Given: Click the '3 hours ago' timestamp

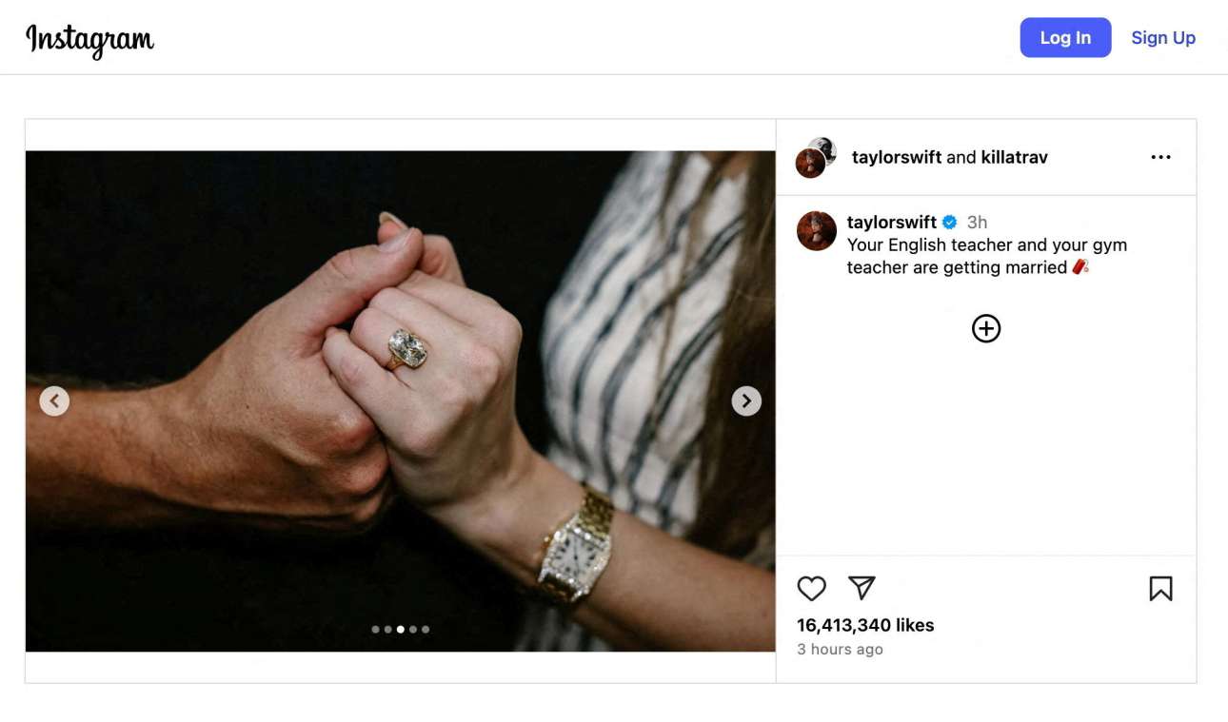Looking at the screenshot, I should (x=840, y=650).
